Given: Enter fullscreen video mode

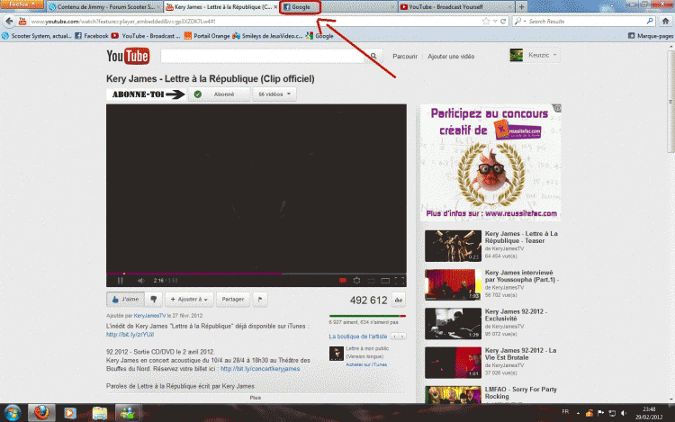Looking at the screenshot, I should [x=400, y=281].
